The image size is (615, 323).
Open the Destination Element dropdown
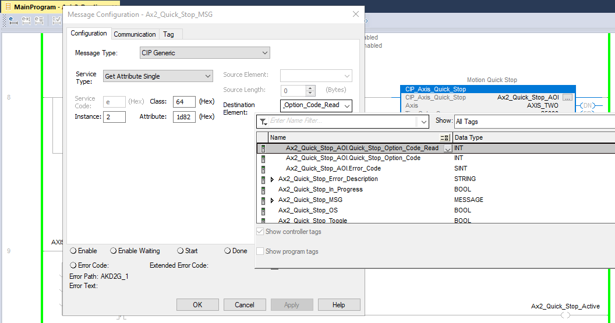pos(347,106)
